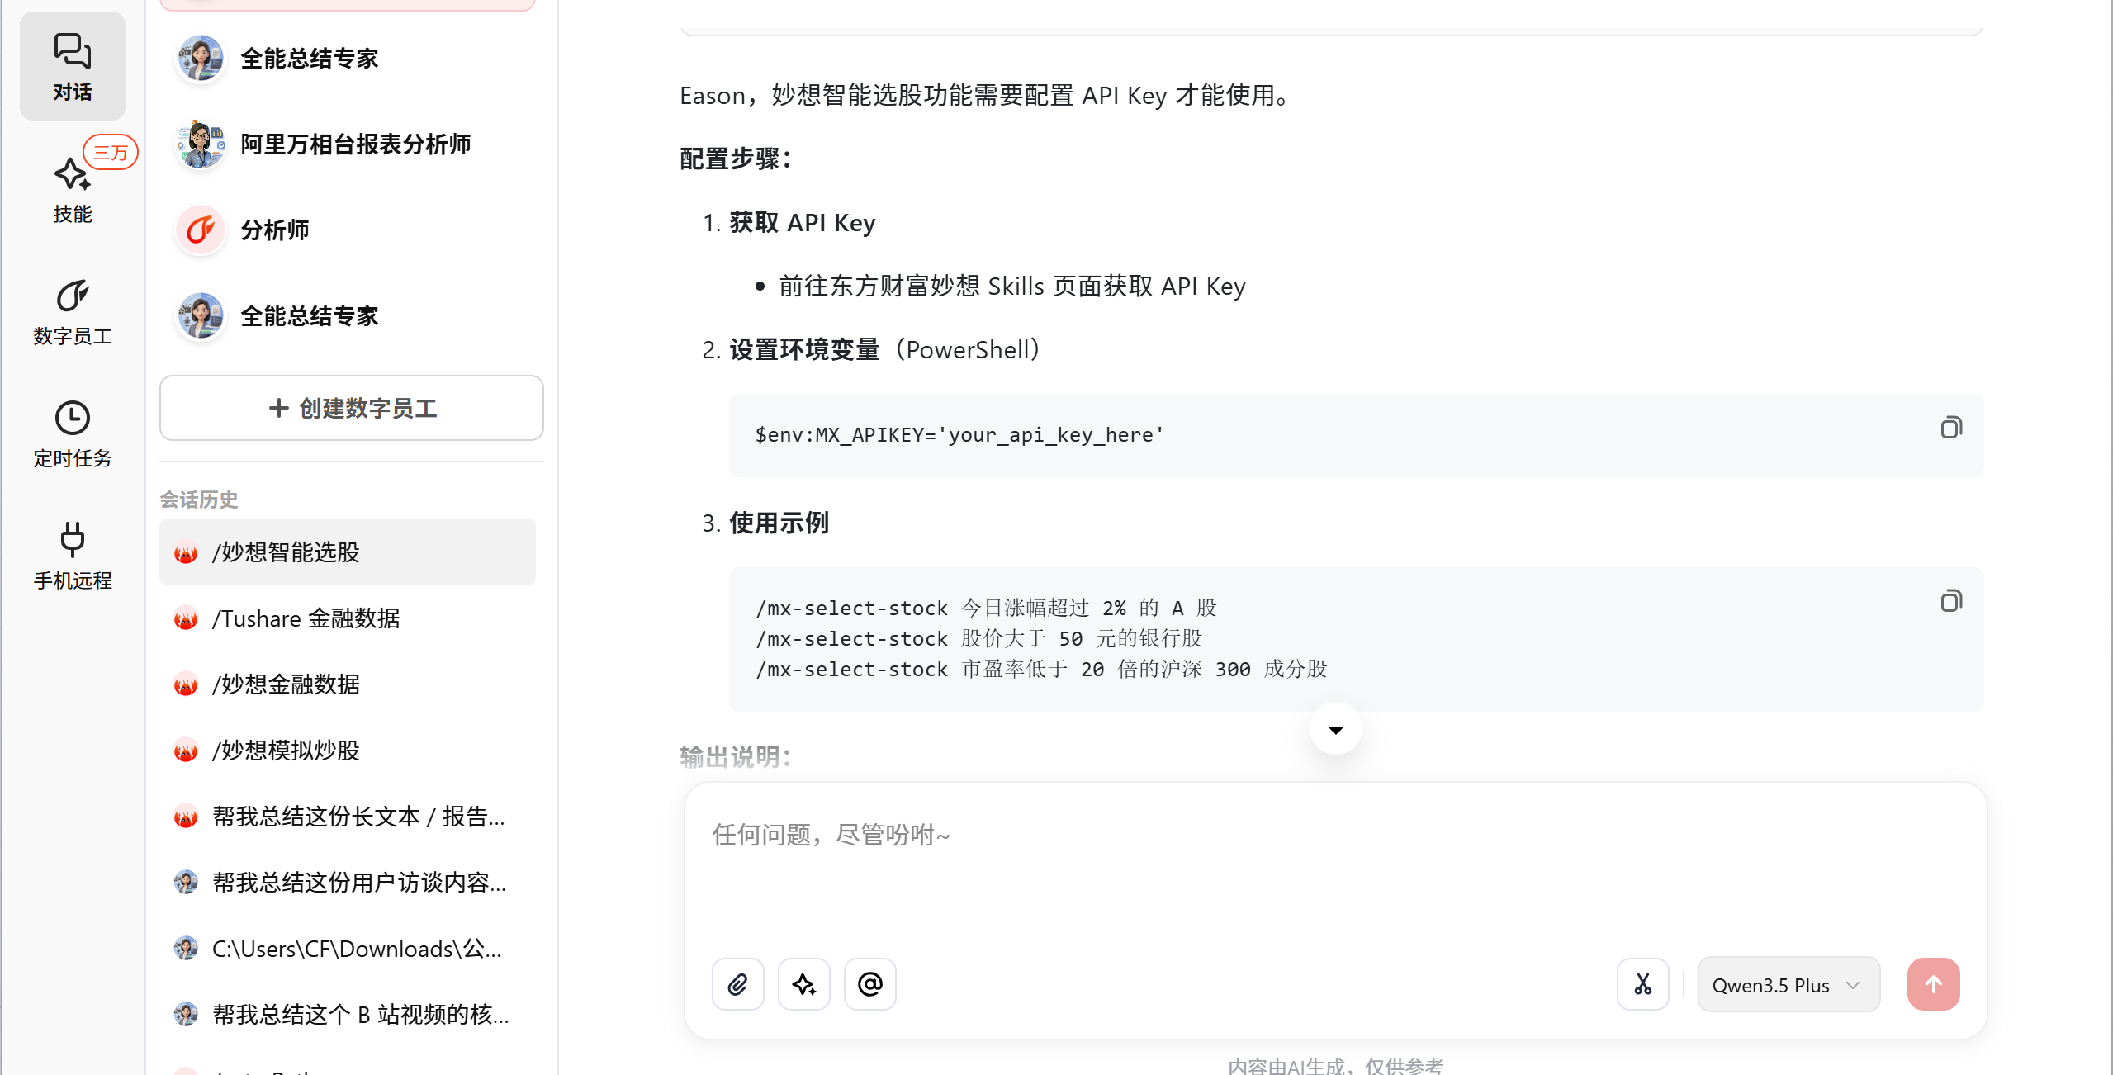Screen dimensions: 2113x1075
Task: Open the /妙想金融数据 conversation
Action: pyautogui.click(x=348, y=684)
